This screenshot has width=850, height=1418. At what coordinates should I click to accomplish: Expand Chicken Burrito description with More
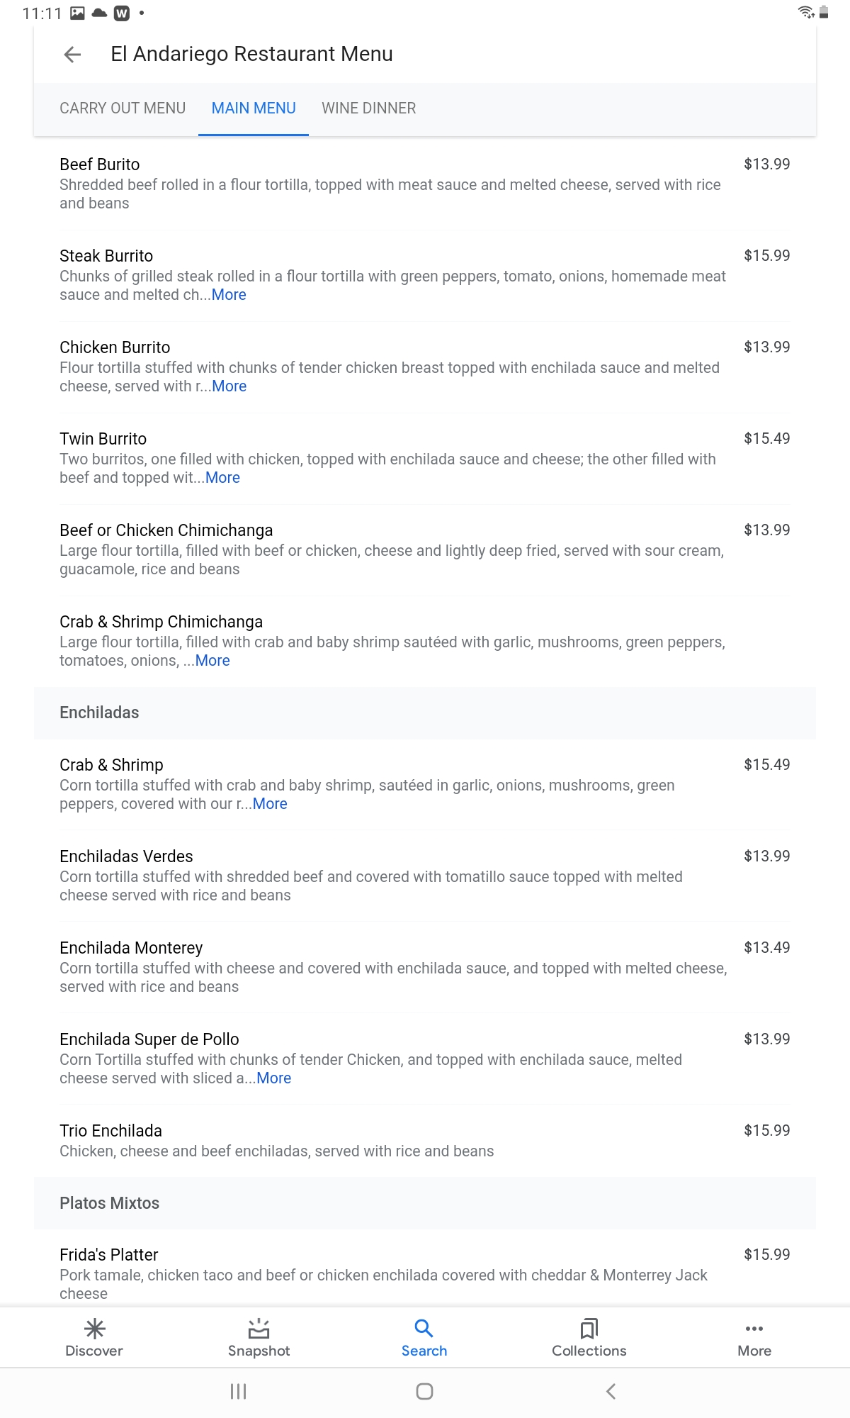(x=229, y=386)
